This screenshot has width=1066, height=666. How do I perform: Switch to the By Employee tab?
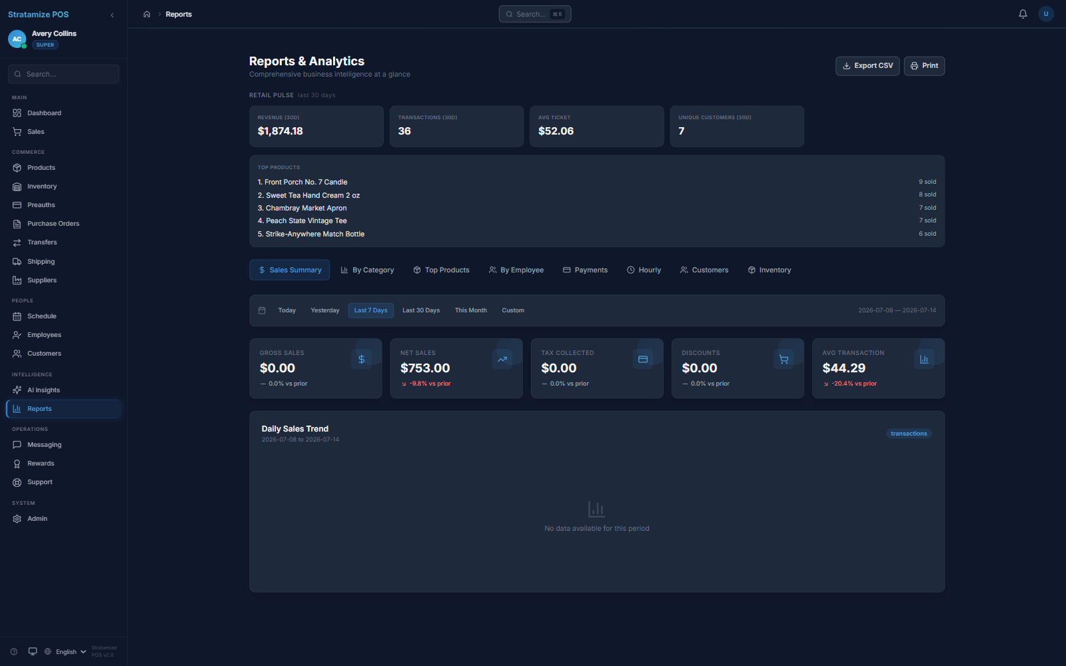point(516,270)
